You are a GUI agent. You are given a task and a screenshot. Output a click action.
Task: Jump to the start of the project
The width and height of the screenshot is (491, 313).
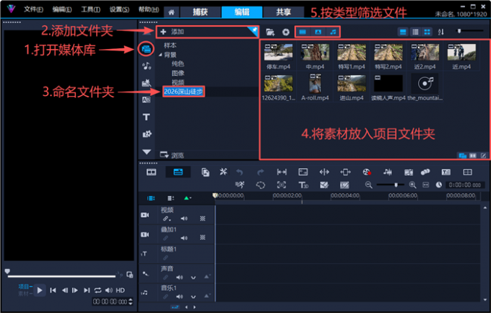pyautogui.click(x=53, y=290)
